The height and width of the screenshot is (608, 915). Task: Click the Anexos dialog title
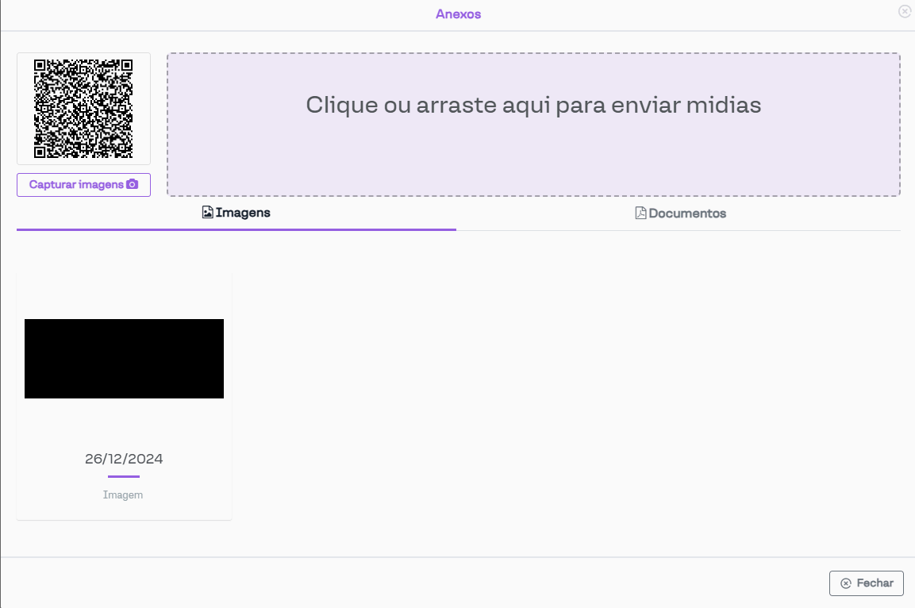click(x=458, y=14)
